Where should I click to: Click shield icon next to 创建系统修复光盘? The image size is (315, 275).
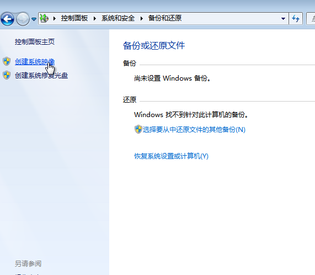(x=7, y=75)
